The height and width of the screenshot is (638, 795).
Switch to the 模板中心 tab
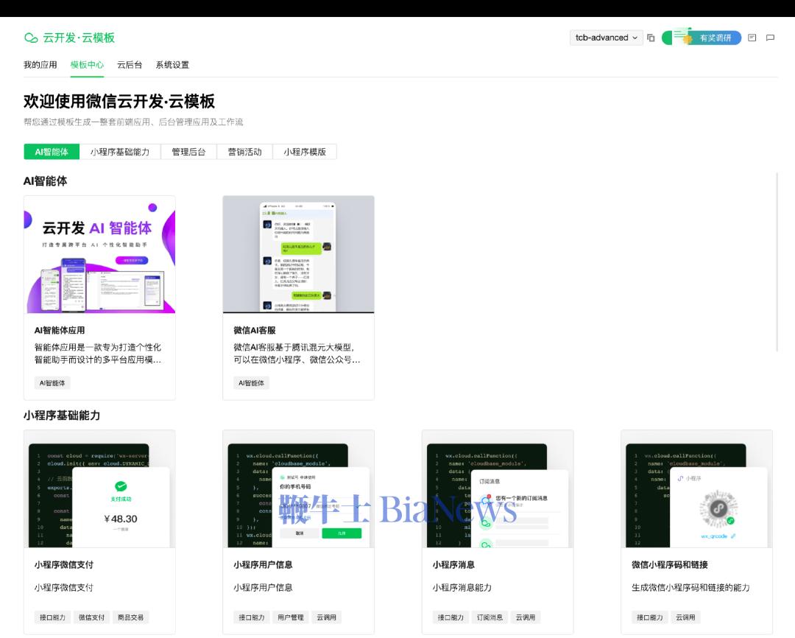(87, 65)
